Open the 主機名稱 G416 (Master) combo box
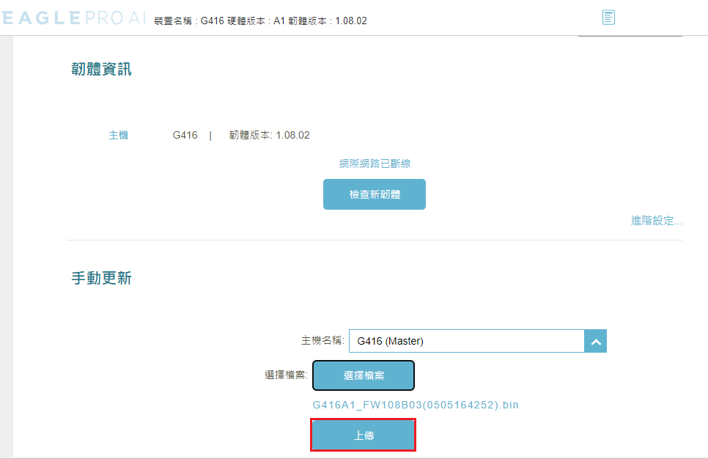 pos(466,341)
